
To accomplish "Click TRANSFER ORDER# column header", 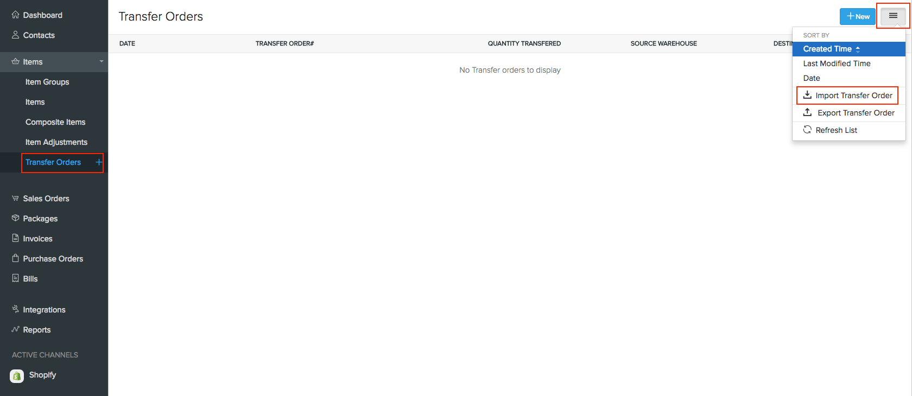I will point(285,43).
